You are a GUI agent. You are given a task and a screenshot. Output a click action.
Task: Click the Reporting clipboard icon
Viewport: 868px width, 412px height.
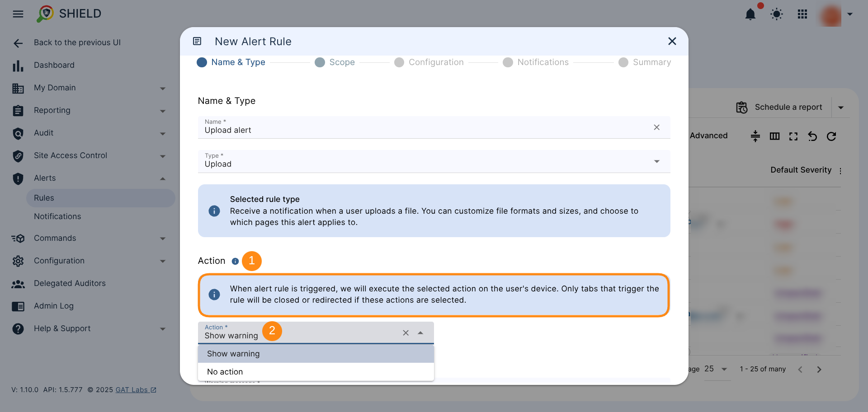tap(18, 111)
